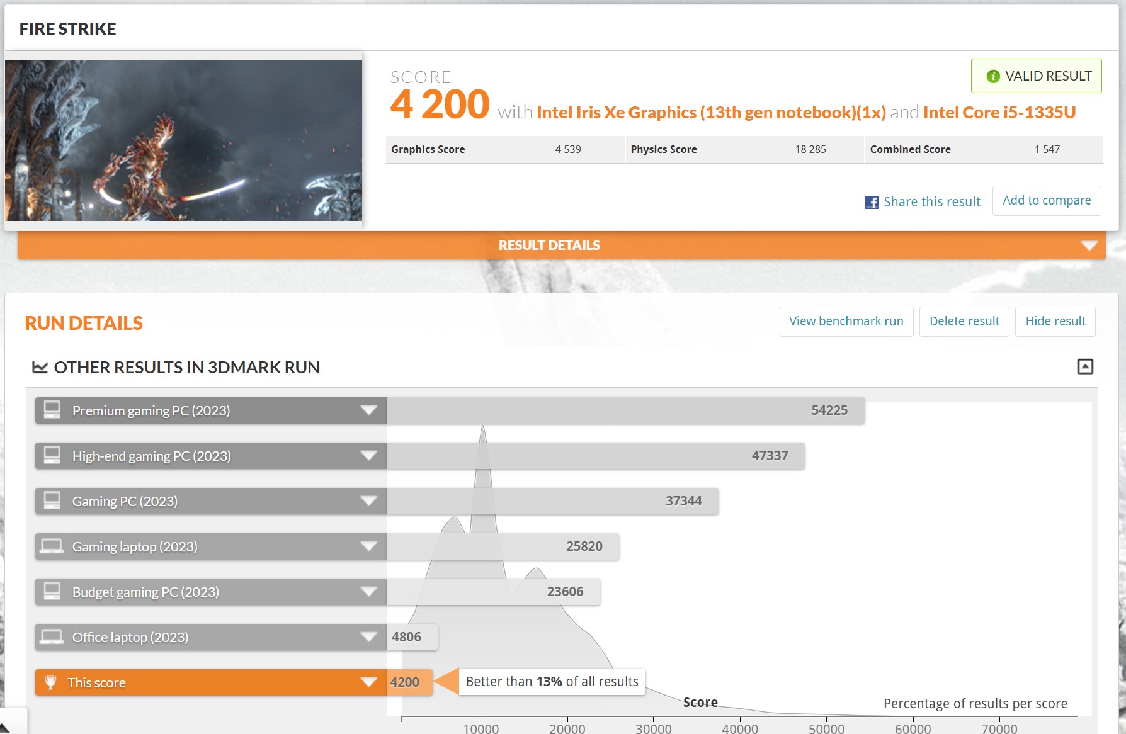Click the trophy icon beside This score

pos(51,682)
